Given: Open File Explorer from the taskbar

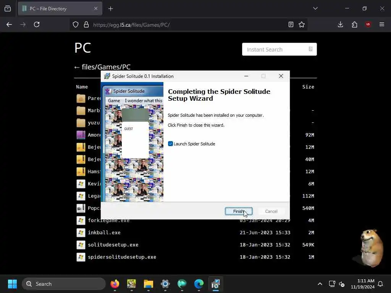Looking at the screenshot, I should click(149, 284).
